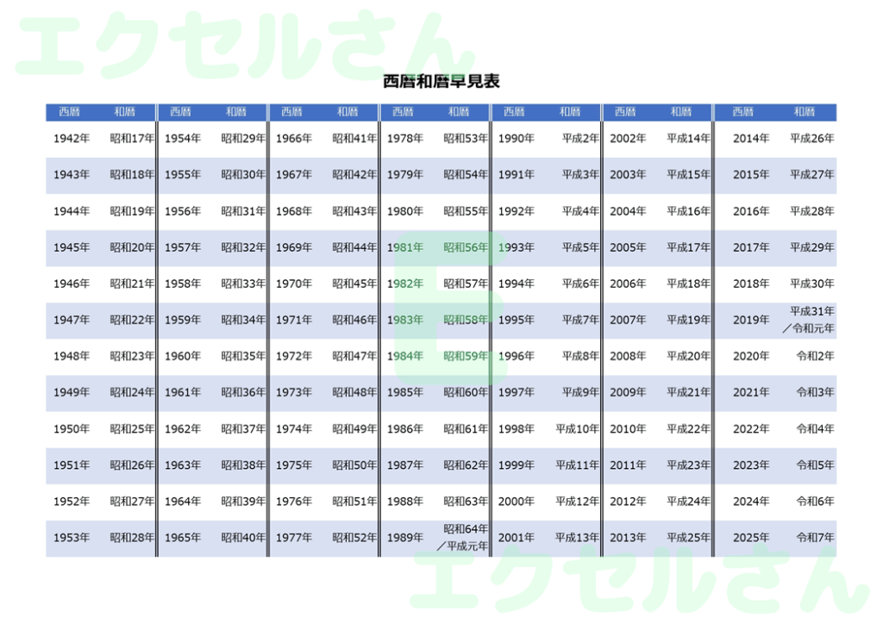This screenshot has width=883, height=624.
Task: Click the cell 昭和55年
Action: click(x=465, y=211)
